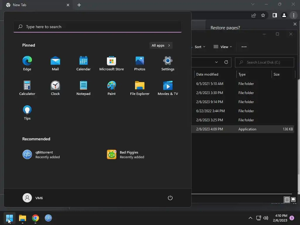The height and width of the screenshot is (225, 300).
Task: Open the VM6 user account menu
Action: [33, 198]
